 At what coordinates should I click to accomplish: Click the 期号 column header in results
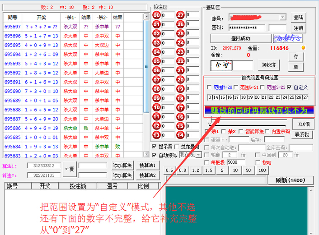click(x=13, y=18)
